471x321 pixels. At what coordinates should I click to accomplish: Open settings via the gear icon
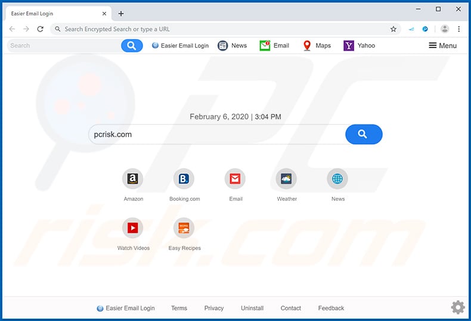click(x=458, y=307)
